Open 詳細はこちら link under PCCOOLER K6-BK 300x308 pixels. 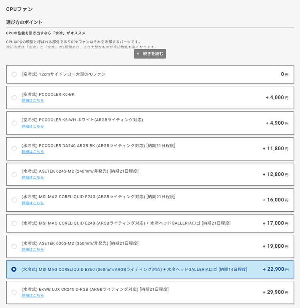click(33, 101)
